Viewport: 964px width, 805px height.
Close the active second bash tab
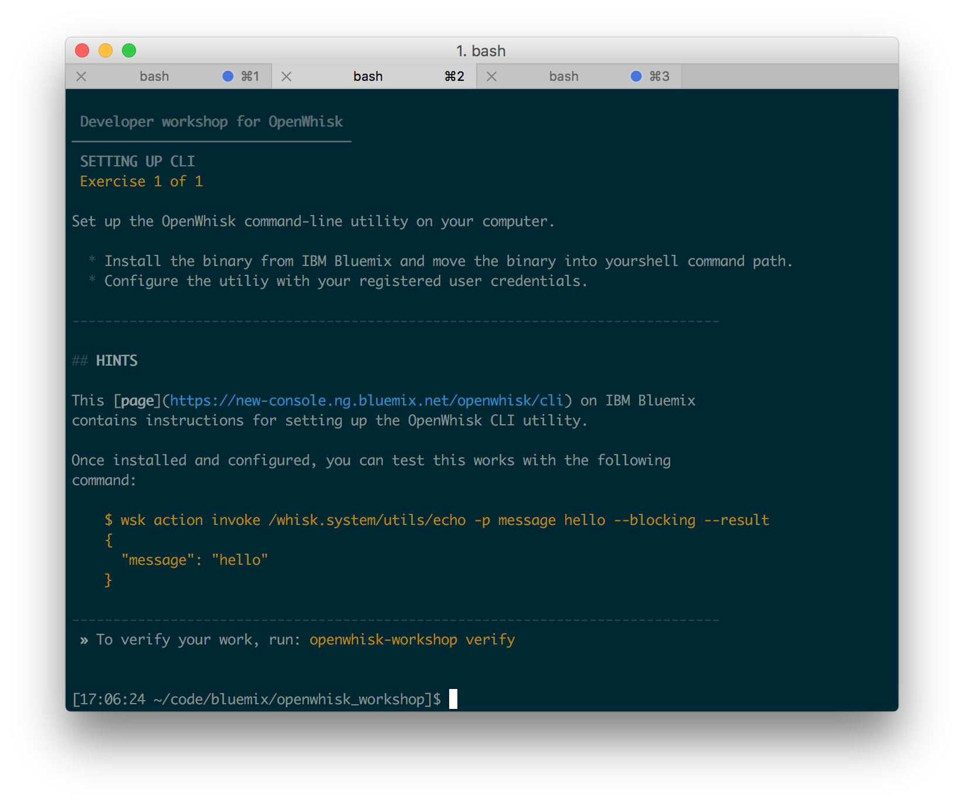(286, 77)
